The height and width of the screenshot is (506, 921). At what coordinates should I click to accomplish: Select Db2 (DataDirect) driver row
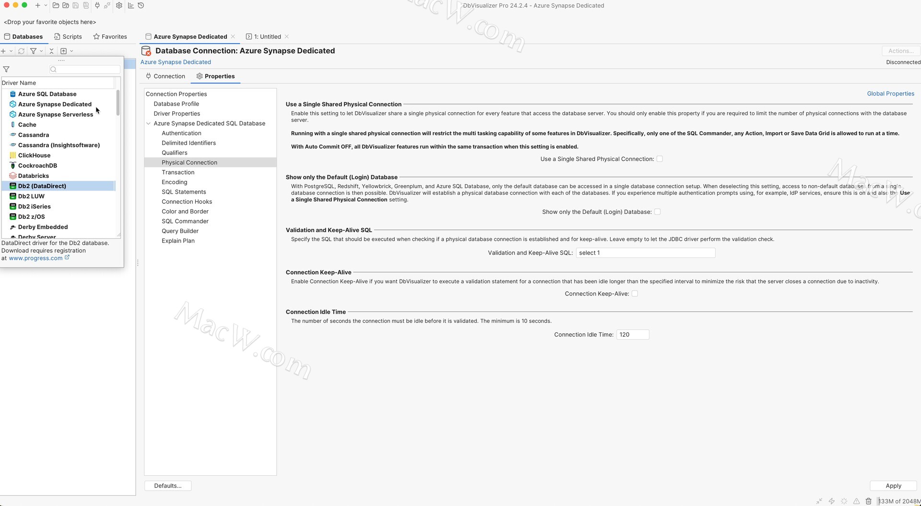click(58, 186)
